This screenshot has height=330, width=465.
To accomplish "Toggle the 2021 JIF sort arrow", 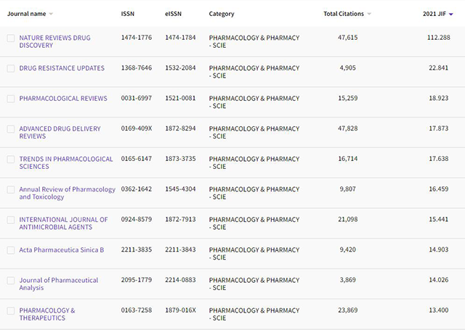I will (451, 15).
